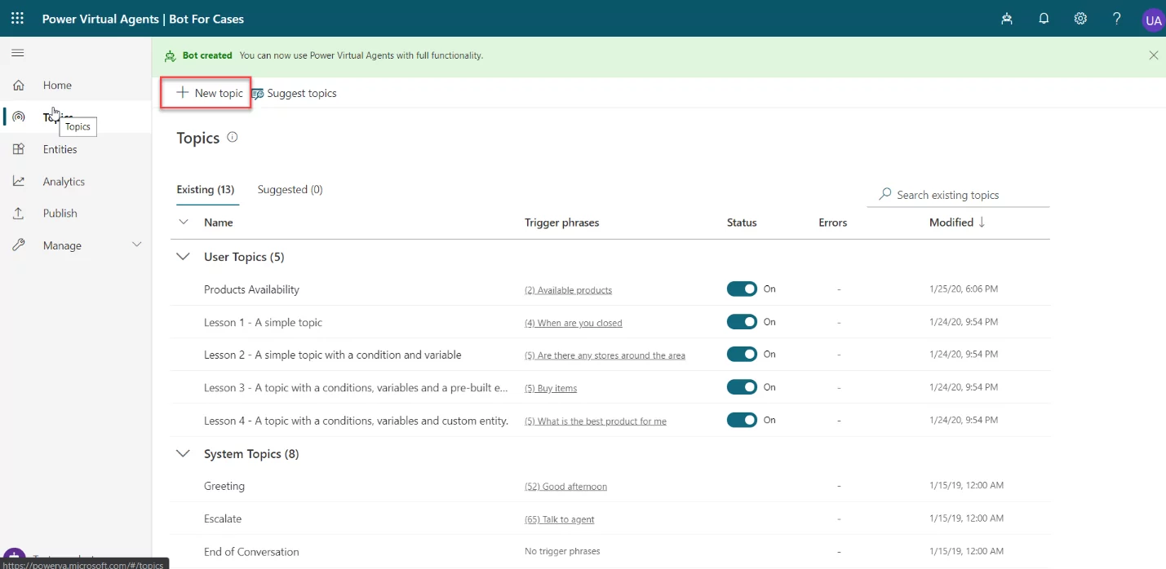
Task: Turn off the Products Availability topic toggle
Action: point(742,289)
